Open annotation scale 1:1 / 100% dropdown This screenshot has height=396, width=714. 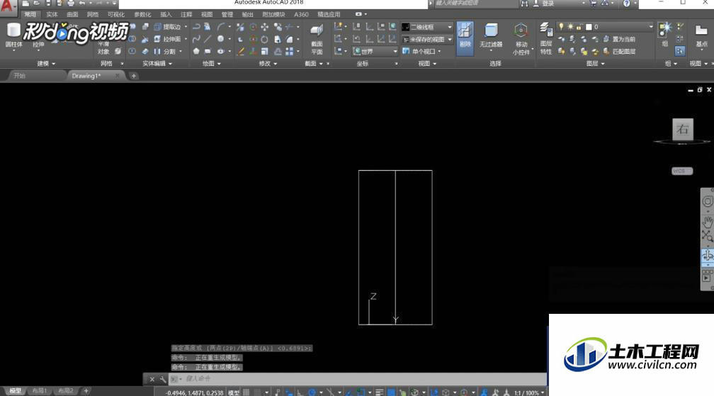point(528,392)
